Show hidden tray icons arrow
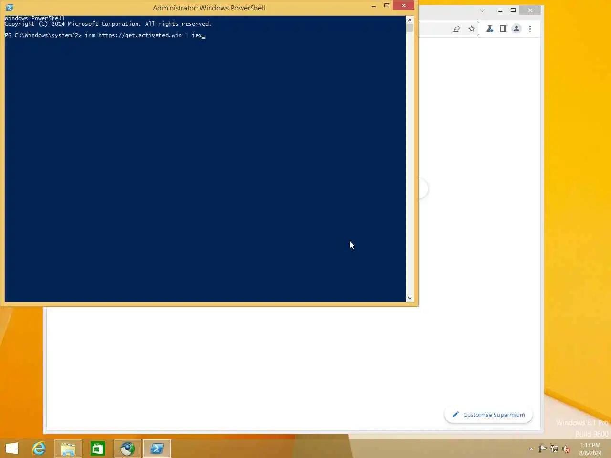This screenshot has height=458, width=611. [531, 449]
